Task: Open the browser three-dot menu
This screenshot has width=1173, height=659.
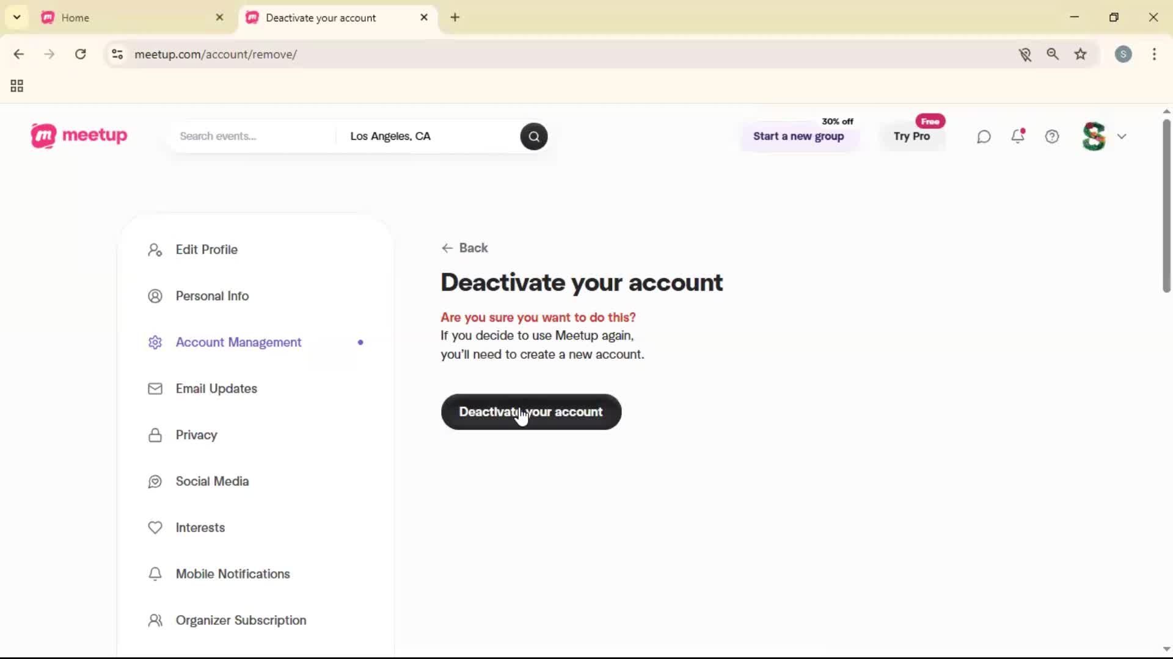Action: 1155,54
